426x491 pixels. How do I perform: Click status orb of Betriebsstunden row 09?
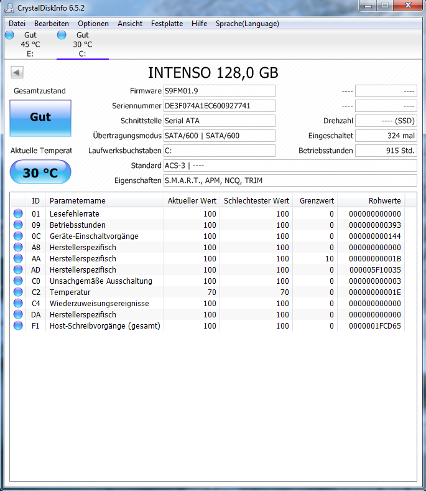(x=18, y=225)
